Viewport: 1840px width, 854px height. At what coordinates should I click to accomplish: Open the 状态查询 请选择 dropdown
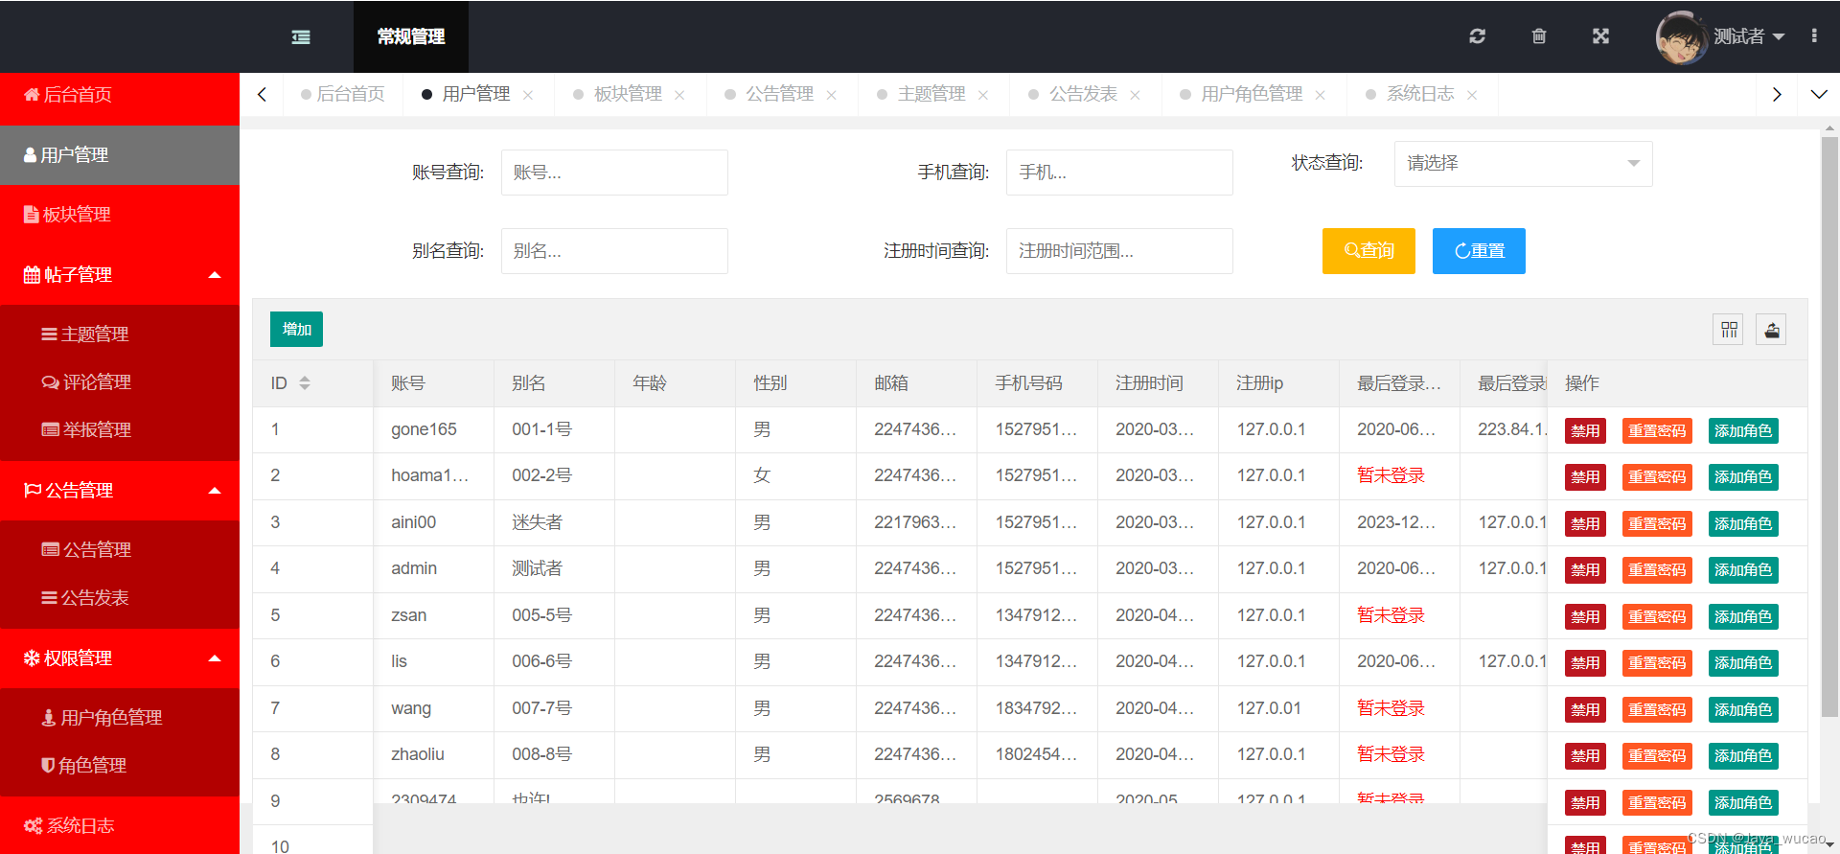[1523, 164]
